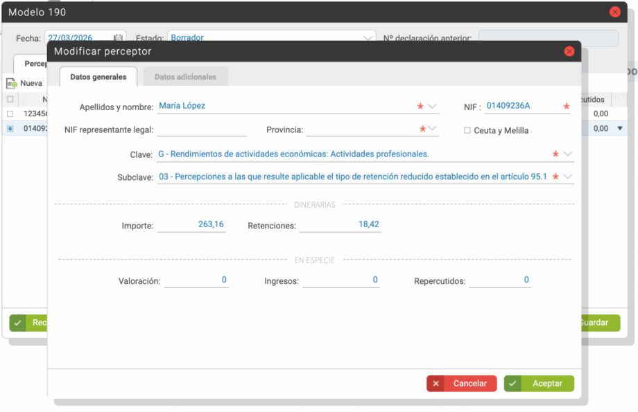Click the Nueva document icon
This screenshot has width=638, height=412.
click(x=12, y=83)
